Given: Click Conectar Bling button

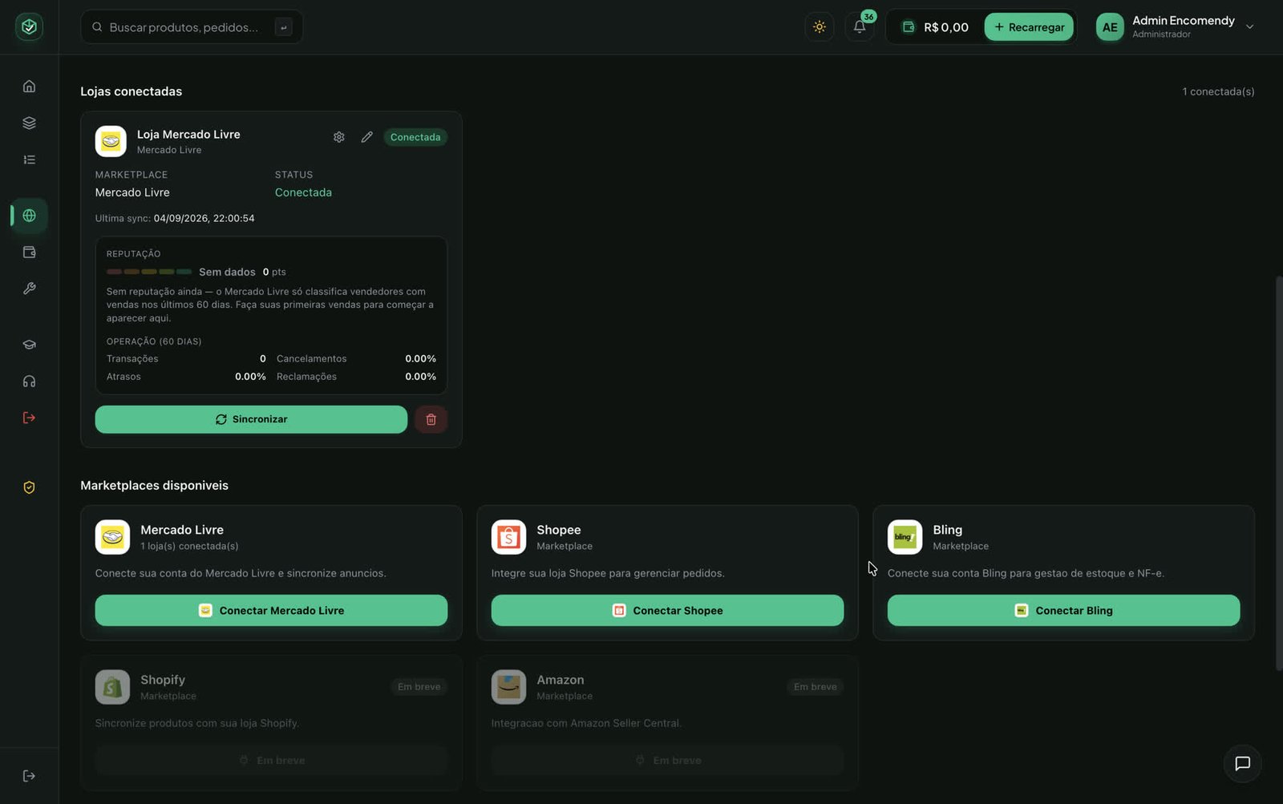Looking at the screenshot, I should point(1063,610).
